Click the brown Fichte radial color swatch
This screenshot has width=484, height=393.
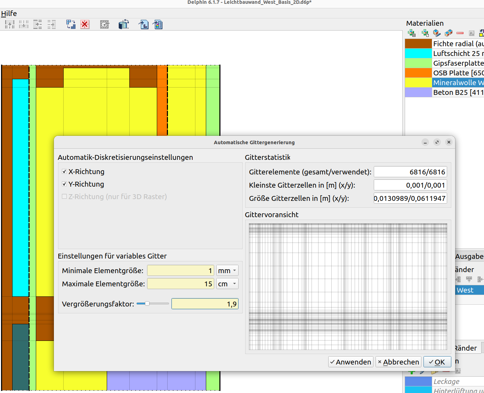click(418, 43)
